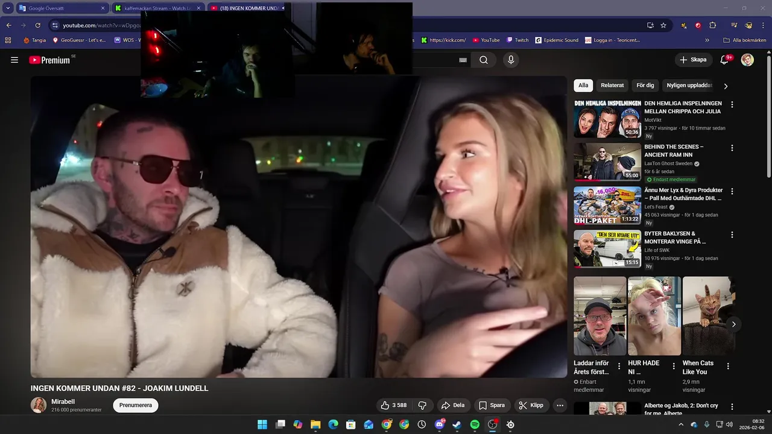Open options for BYTER BAKLYSEN video
This screenshot has width=772, height=434.
pyautogui.click(x=732, y=234)
